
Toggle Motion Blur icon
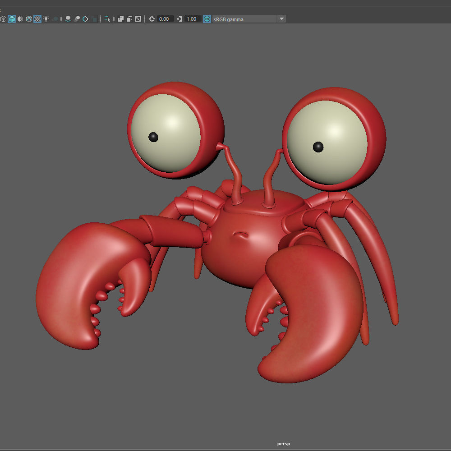pyautogui.click(x=77, y=19)
